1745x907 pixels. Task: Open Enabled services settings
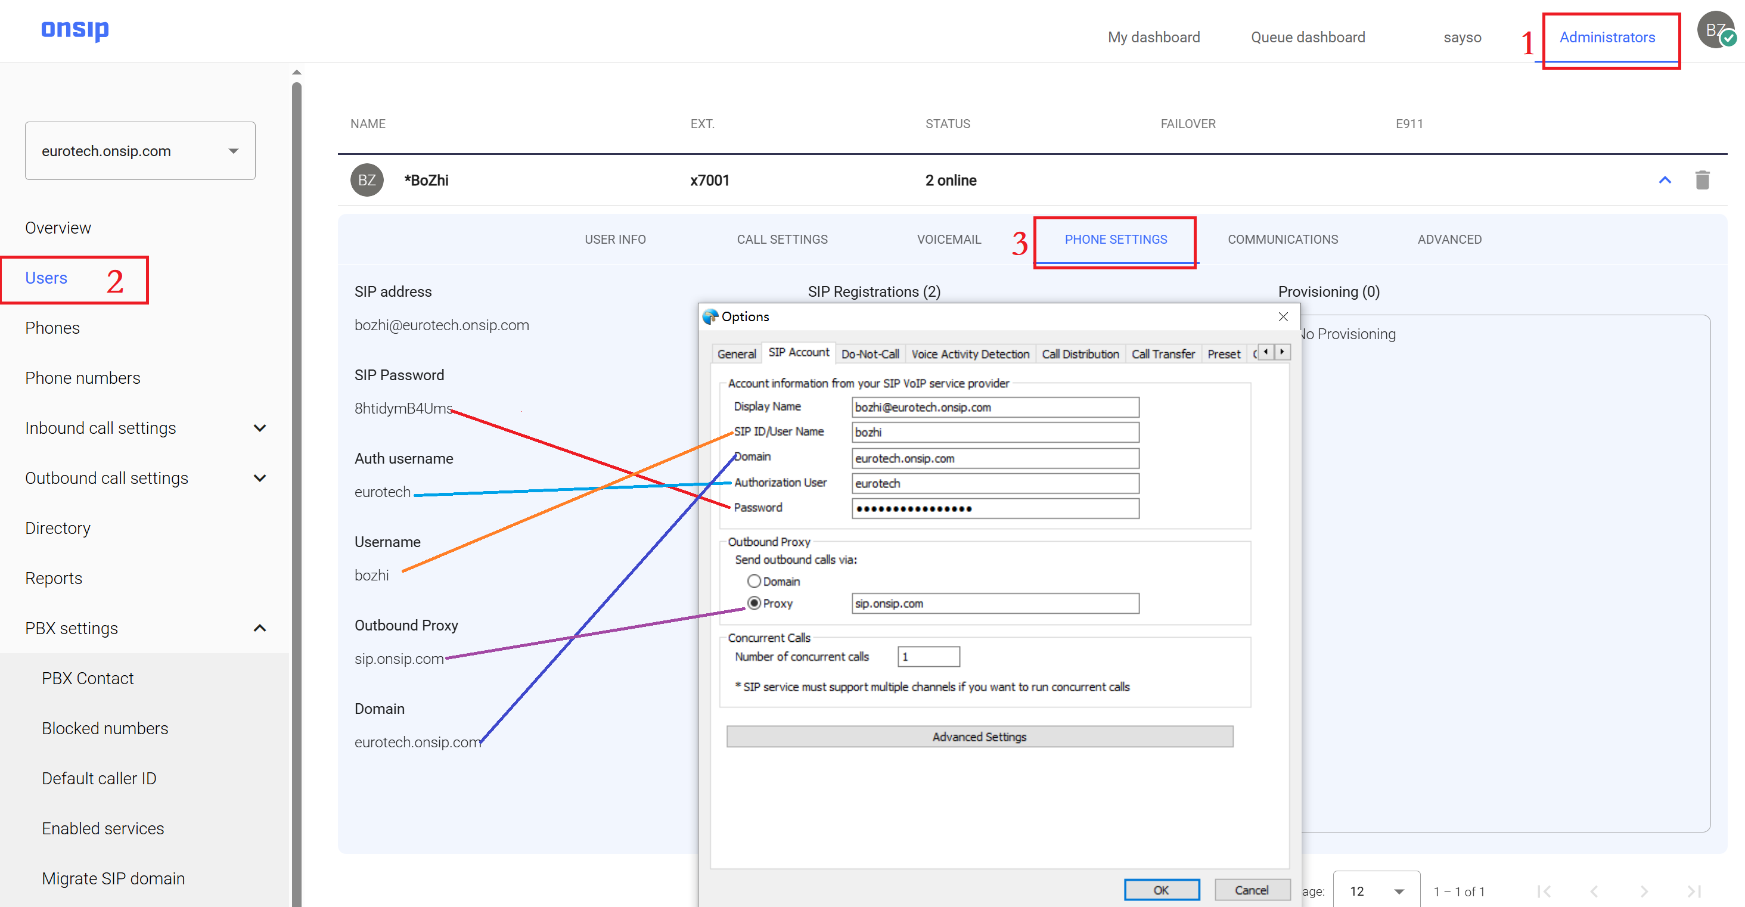103,828
